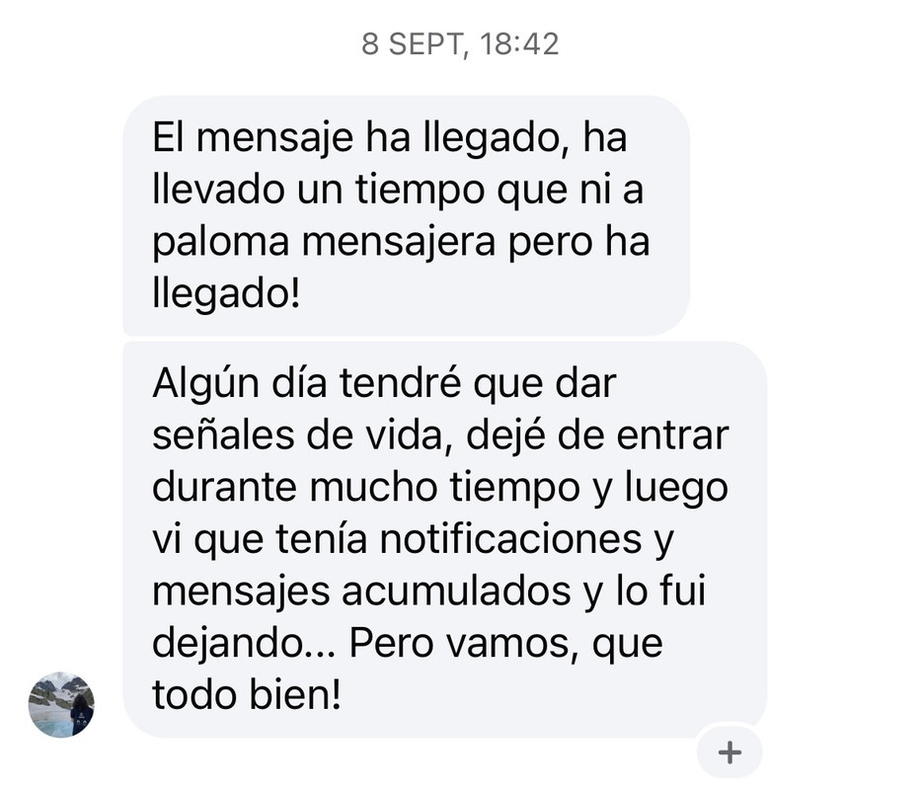Open the sender's round profile picture
921x790 pixels.
(x=61, y=704)
